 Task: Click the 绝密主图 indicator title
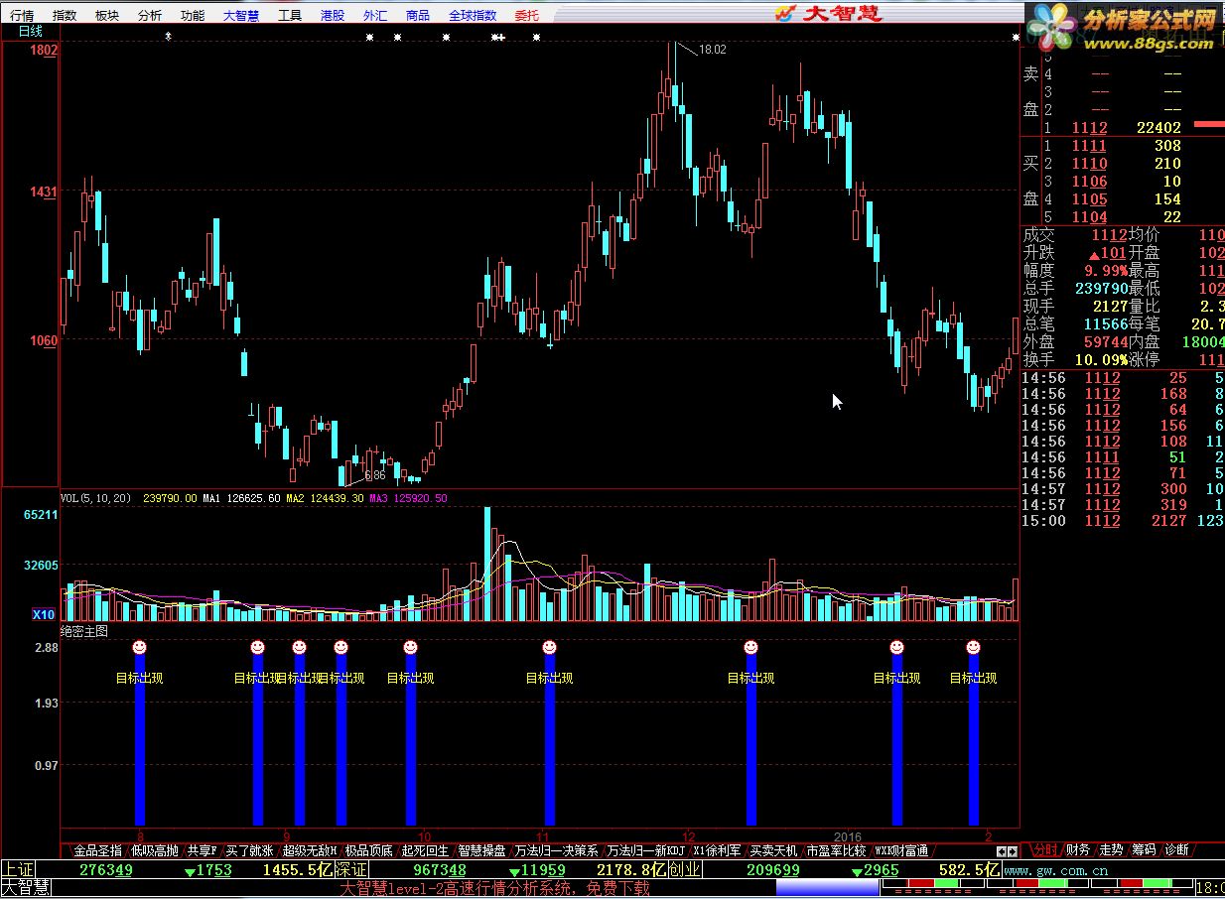tap(84, 630)
